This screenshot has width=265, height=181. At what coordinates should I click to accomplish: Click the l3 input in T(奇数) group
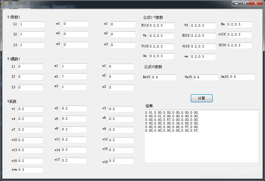32,45
